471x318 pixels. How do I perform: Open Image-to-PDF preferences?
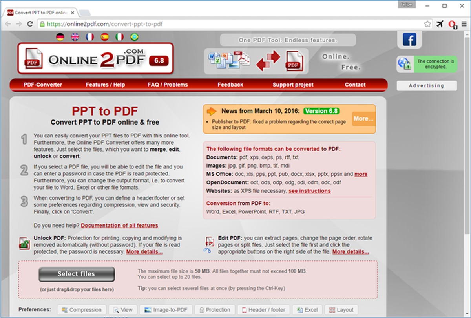click(x=166, y=310)
